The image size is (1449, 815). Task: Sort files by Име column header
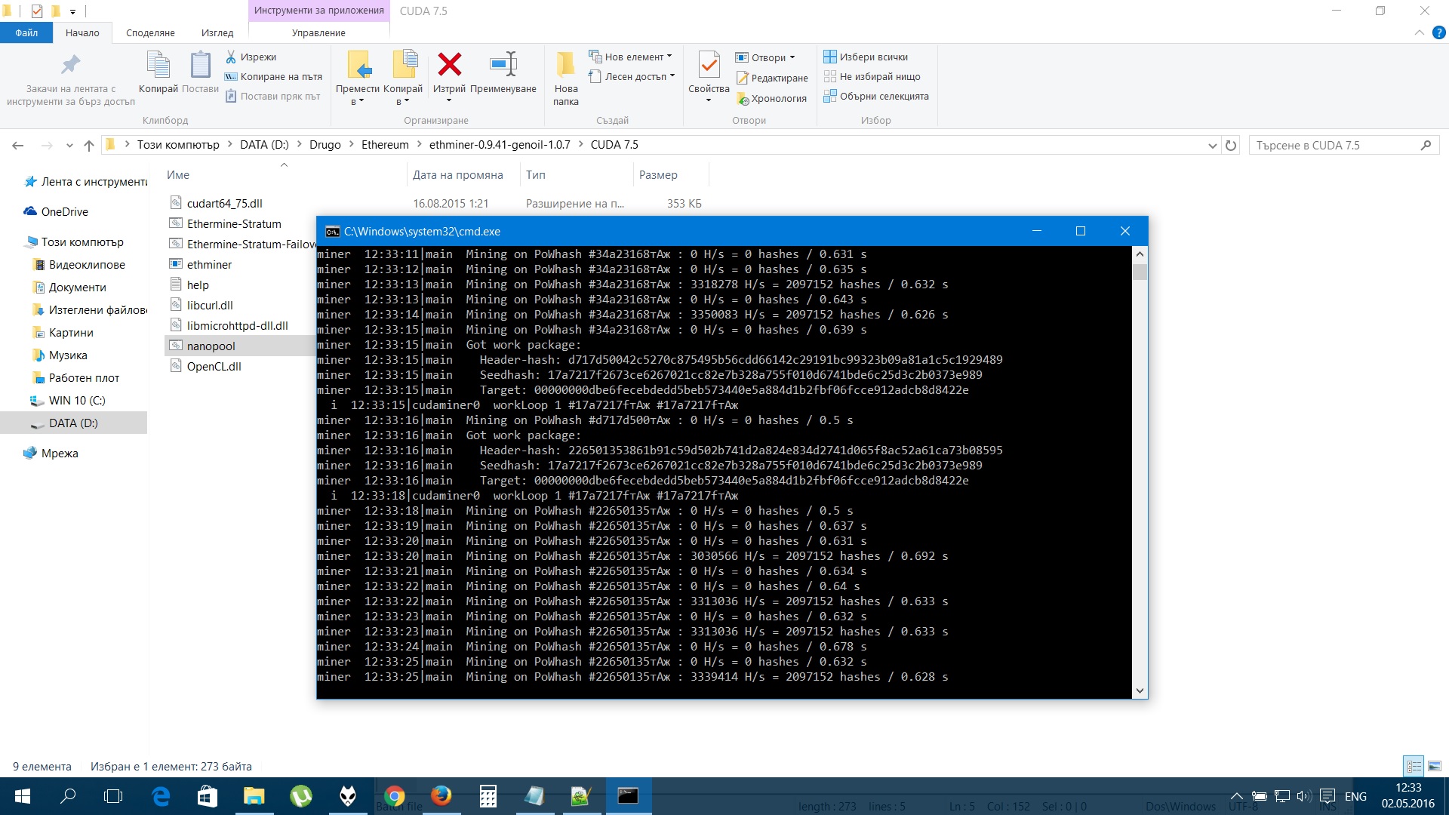(178, 175)
